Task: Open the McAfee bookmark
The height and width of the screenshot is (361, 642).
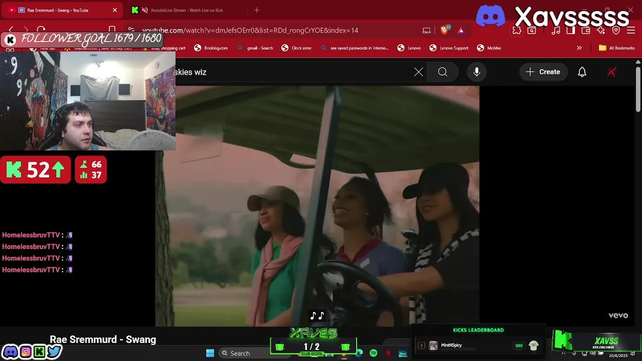Action: point(489,48)
